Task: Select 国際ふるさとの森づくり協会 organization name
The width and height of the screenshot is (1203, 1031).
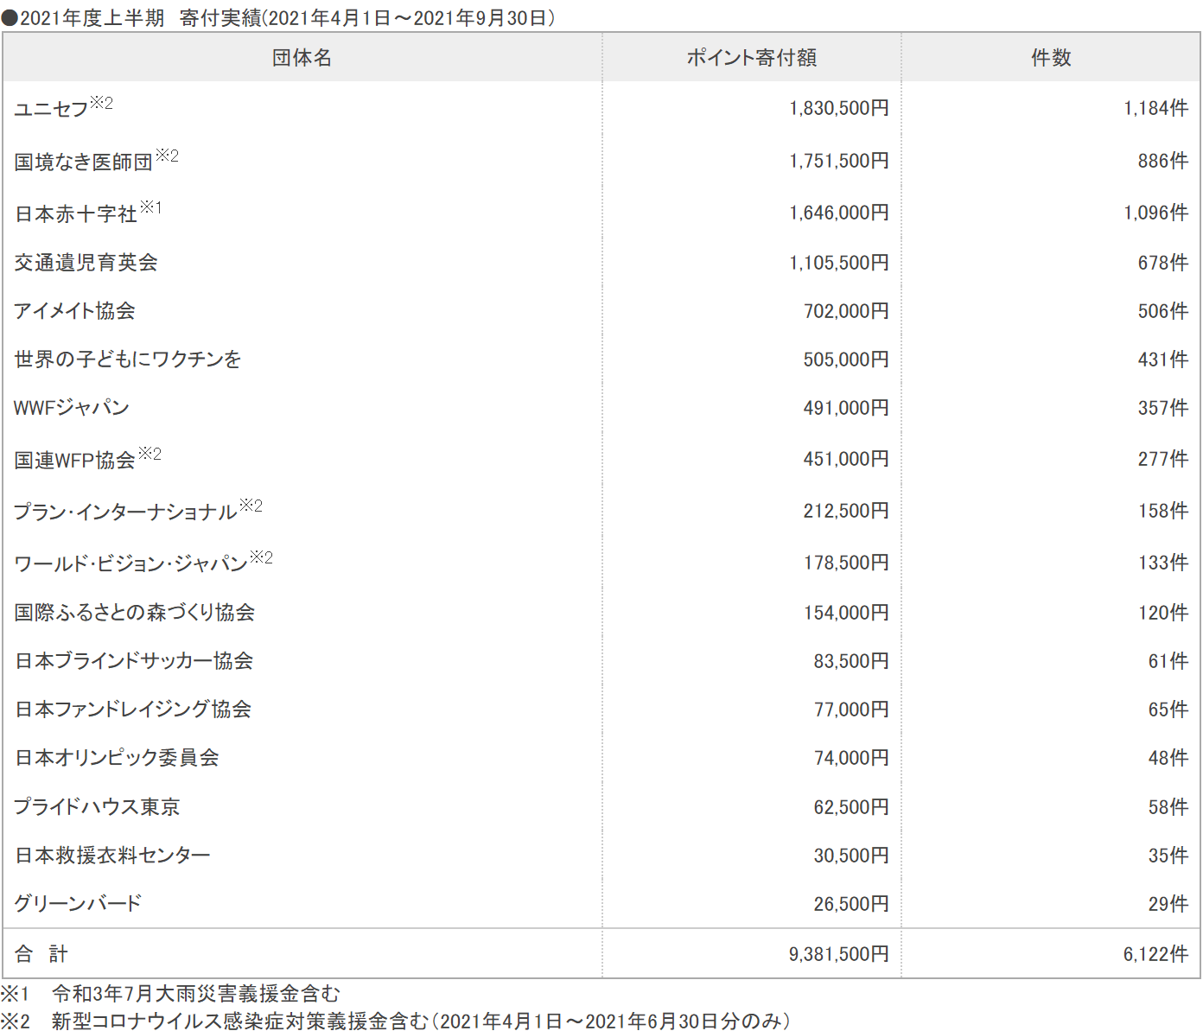Action: click(135, 613)
